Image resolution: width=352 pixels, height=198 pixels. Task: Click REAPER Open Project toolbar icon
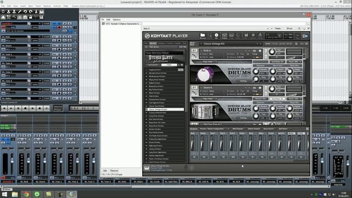(9, 12)
